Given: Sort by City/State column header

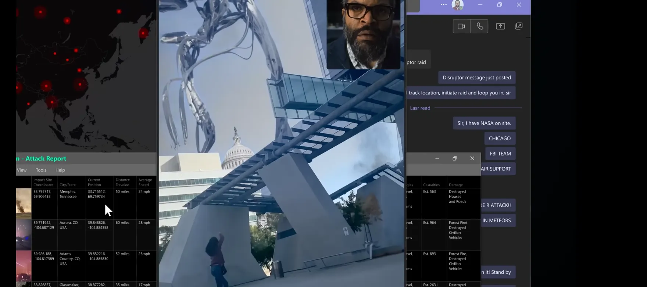Looking at the screenshot, I should tap(68, 185).
